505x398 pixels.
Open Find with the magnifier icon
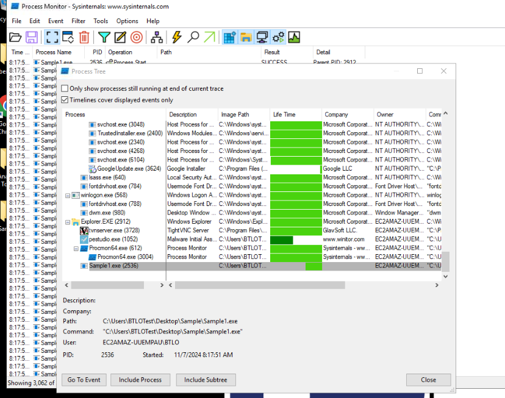193,37
